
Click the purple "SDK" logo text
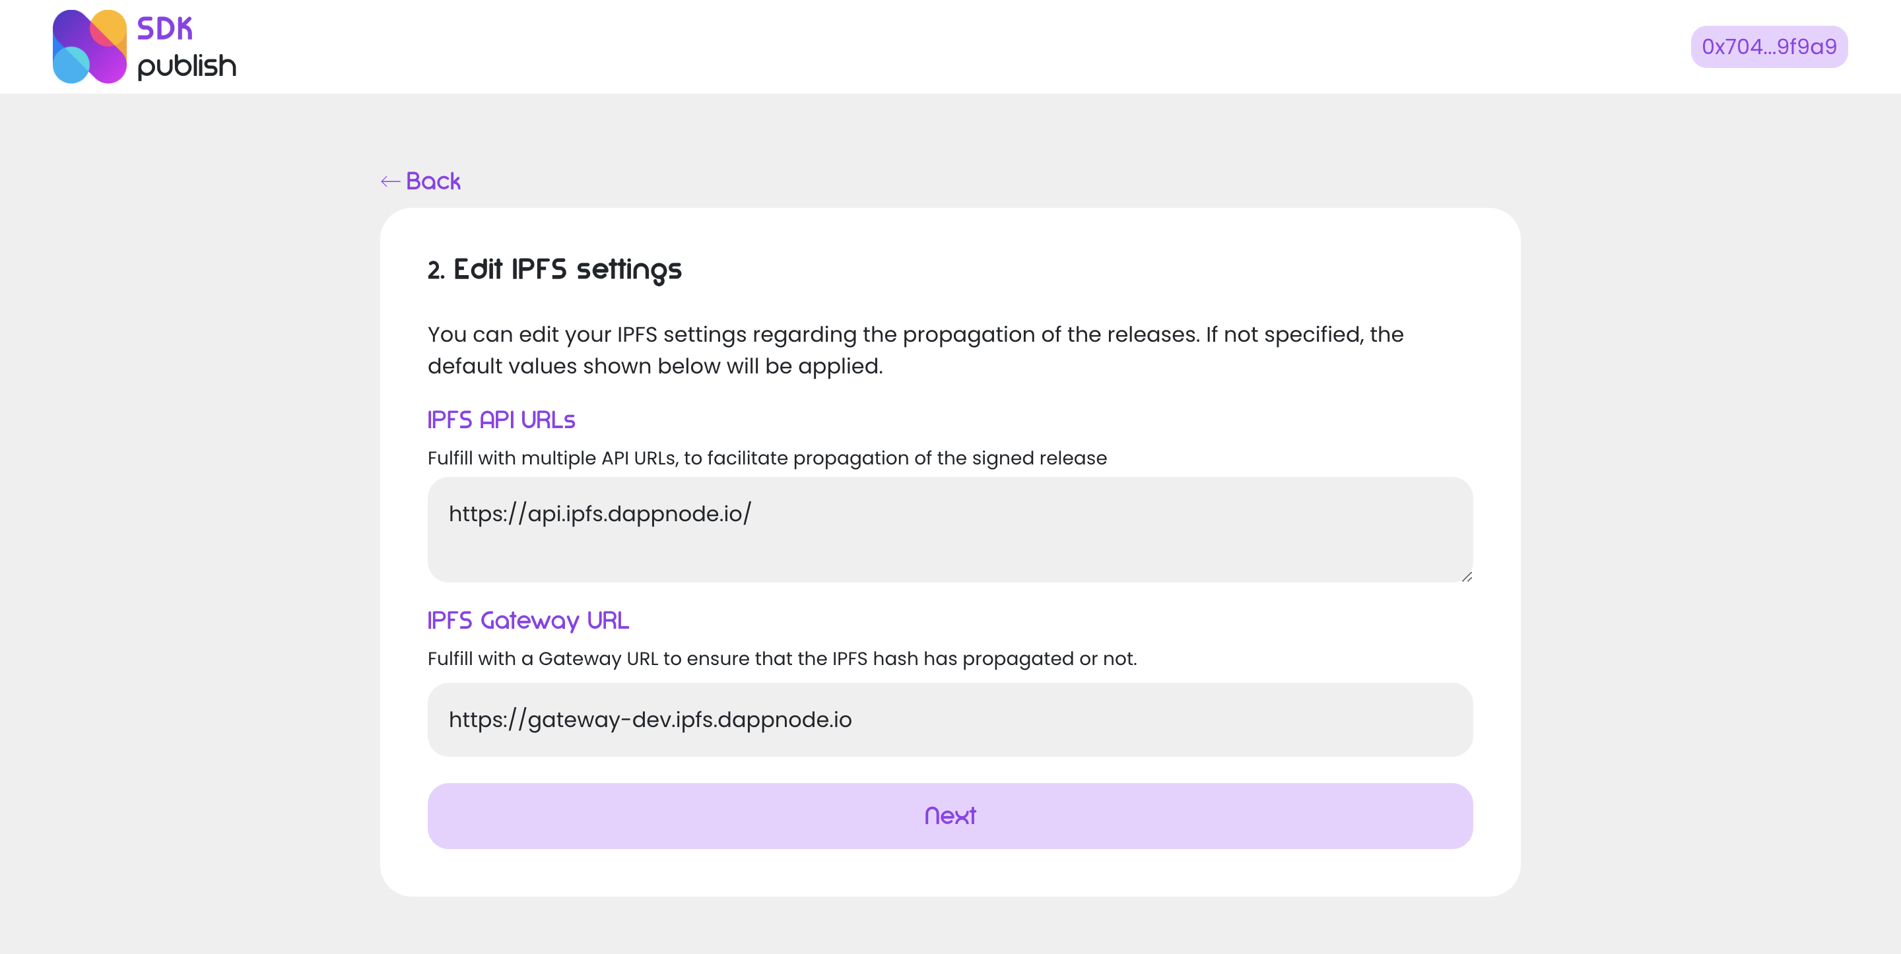point(164,29)
